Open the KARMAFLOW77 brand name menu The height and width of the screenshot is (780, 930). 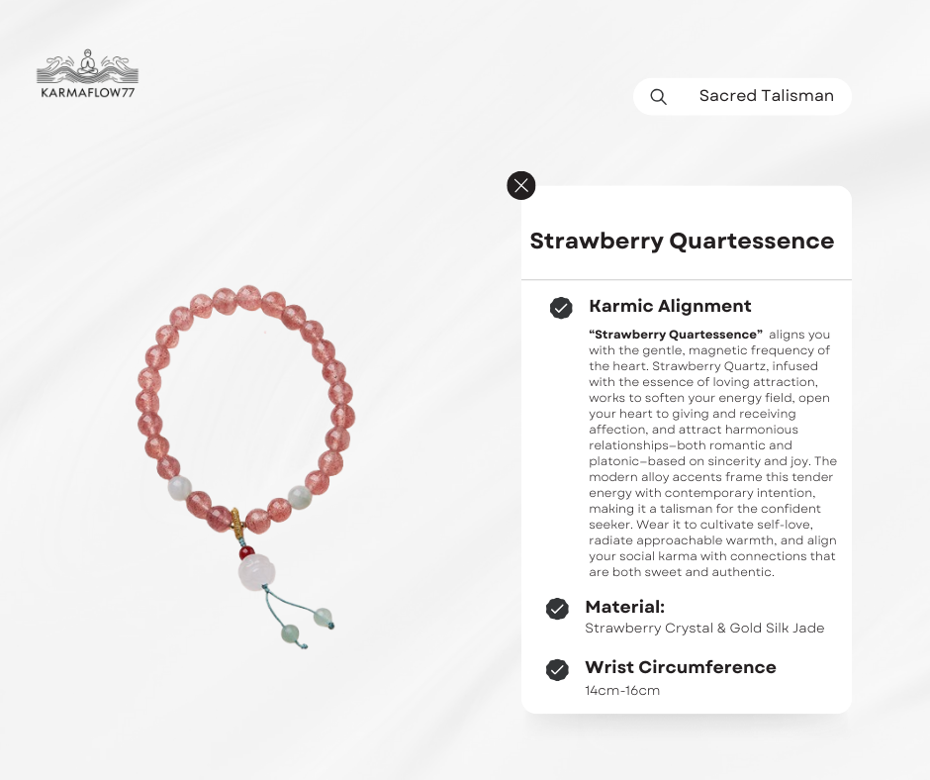87,89
